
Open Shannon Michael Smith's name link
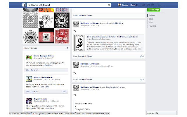[x=43, y=77]
